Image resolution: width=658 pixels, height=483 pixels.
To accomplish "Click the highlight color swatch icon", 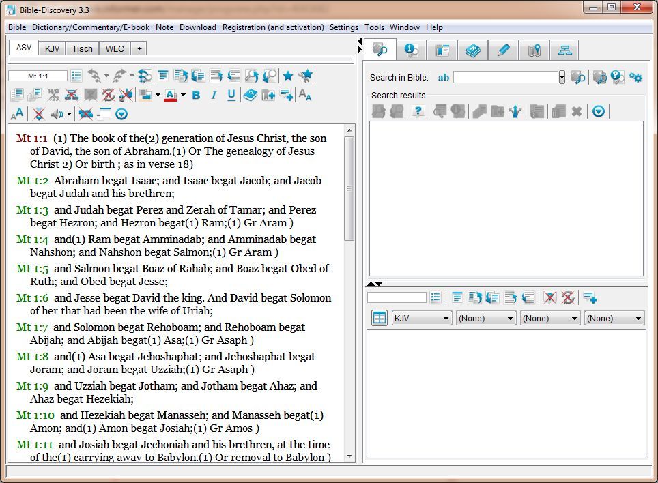I will [x=145, y=96].
